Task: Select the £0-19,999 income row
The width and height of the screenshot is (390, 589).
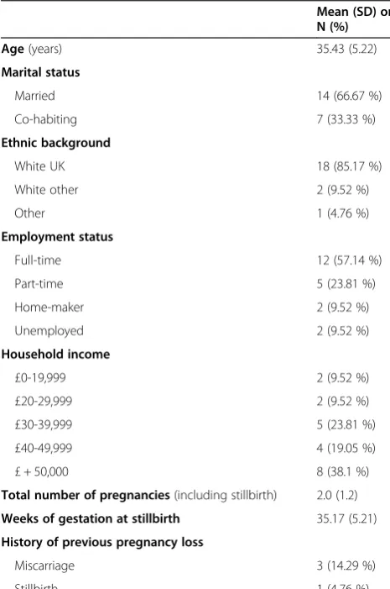Action: coord(195,378)
